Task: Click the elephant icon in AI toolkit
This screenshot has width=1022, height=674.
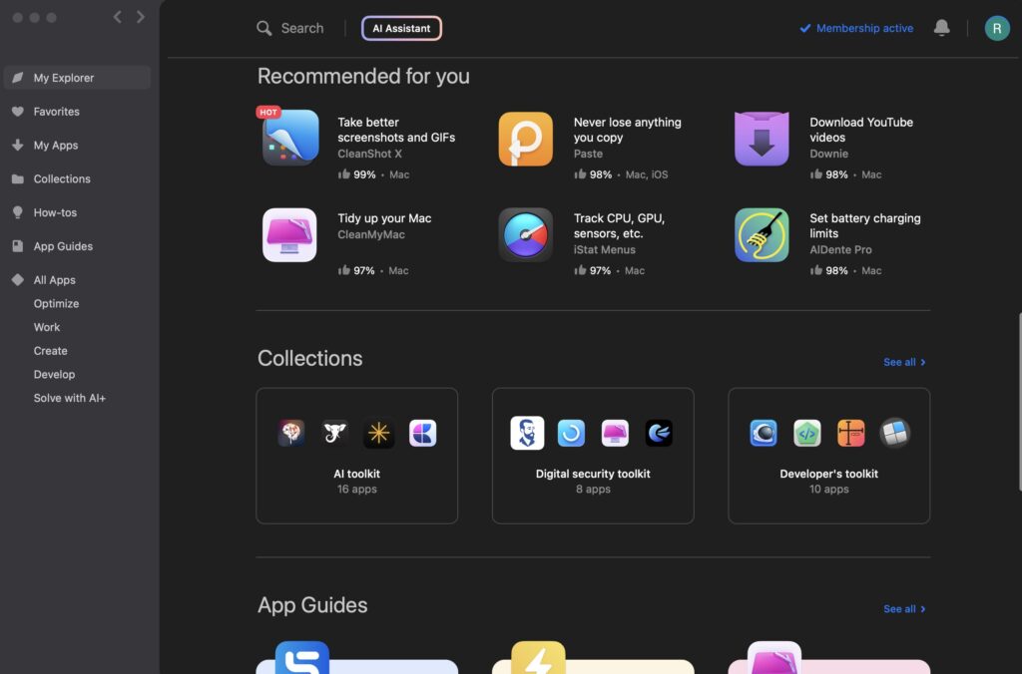Action: point(335,433)
